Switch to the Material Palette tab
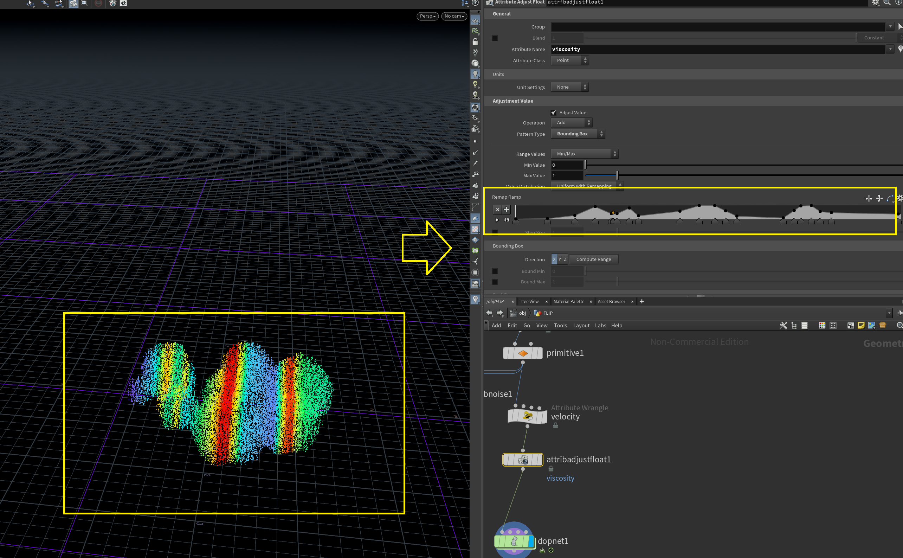Screen dimensions: 903x558 (x=568, y=302)
